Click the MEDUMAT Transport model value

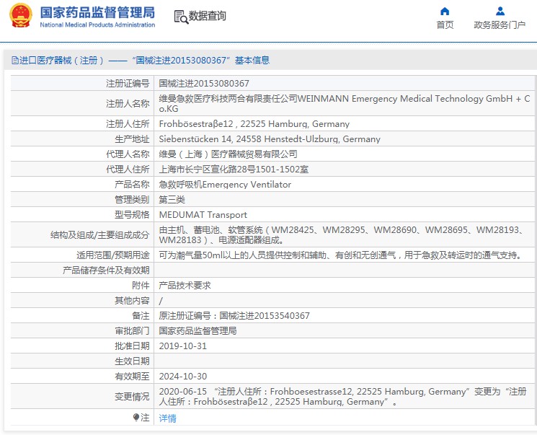pos(203,215)
